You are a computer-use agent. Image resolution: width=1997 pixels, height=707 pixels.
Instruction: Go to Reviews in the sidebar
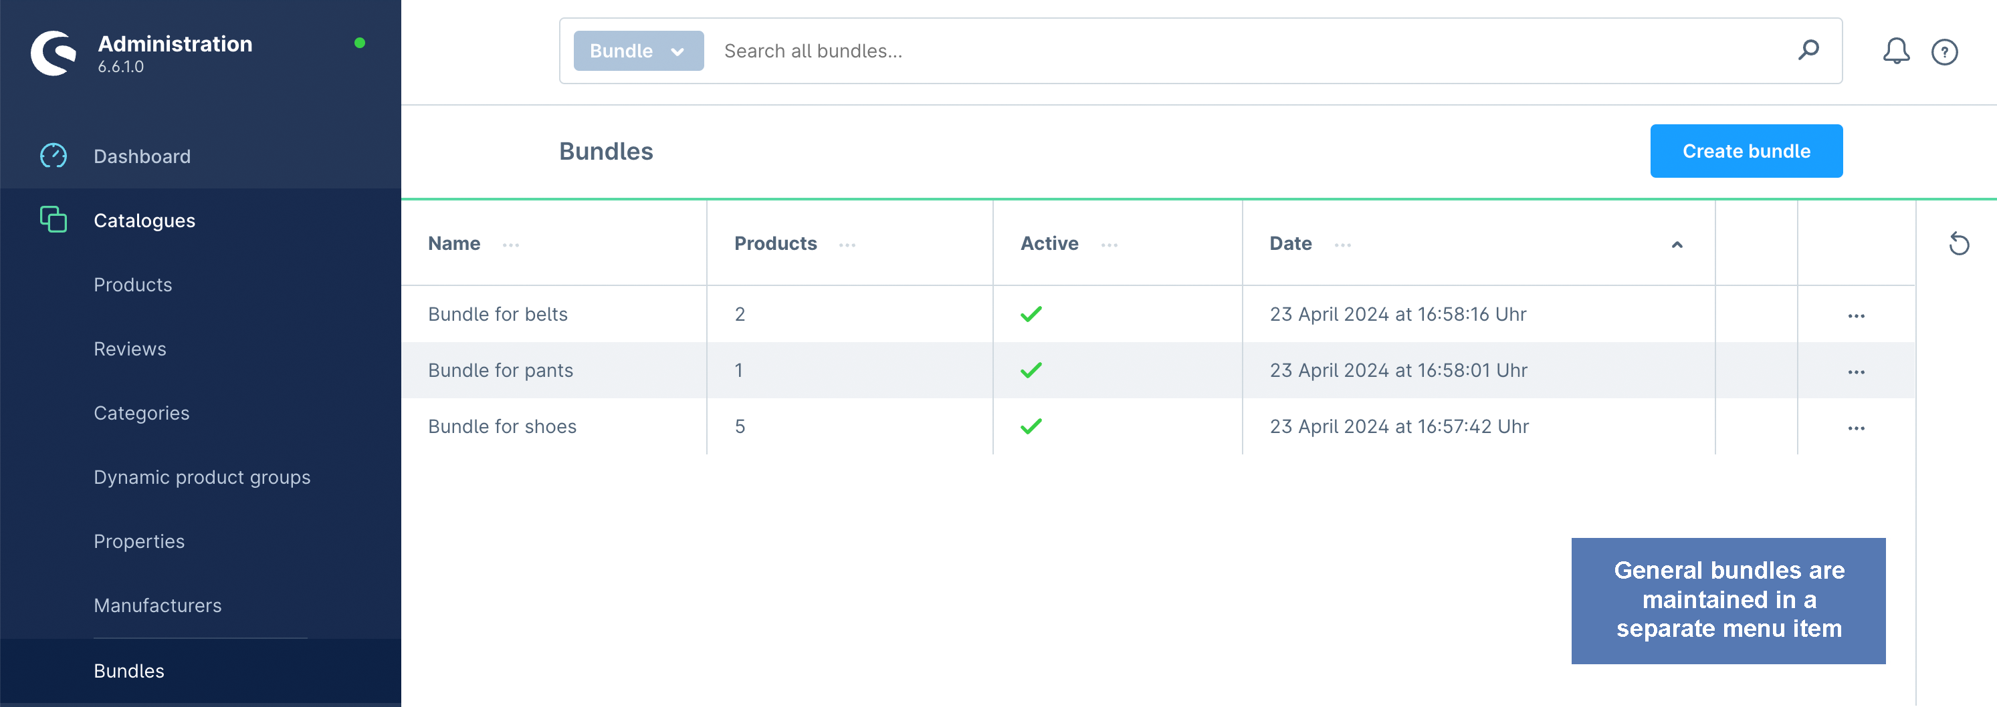pos(130,348)
